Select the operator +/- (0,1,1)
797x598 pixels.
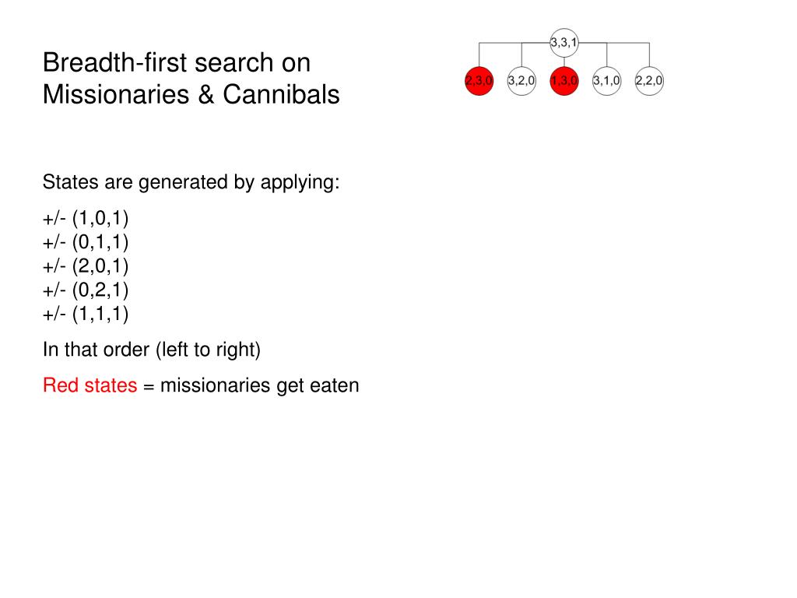click(86, 242)
